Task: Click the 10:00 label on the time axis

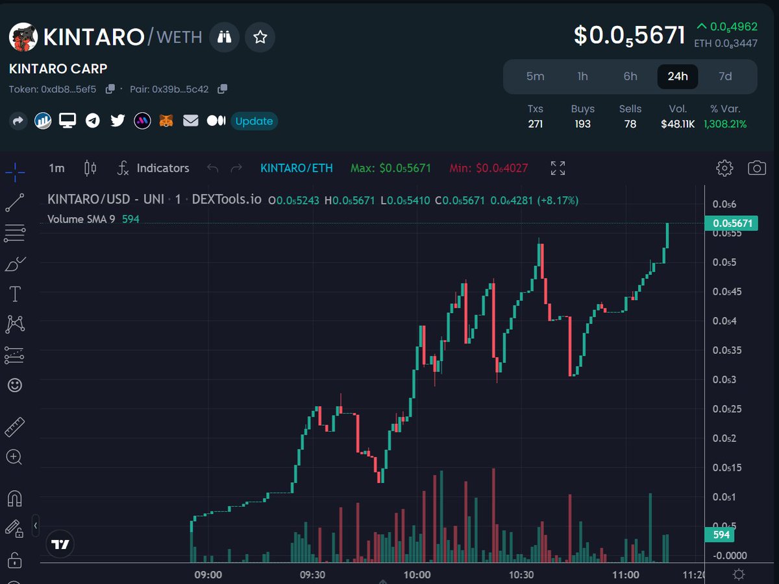Action: tap(417, 574)
